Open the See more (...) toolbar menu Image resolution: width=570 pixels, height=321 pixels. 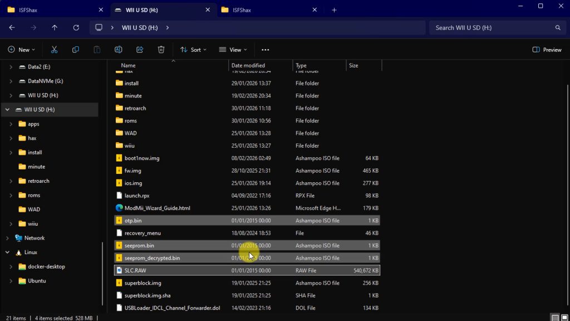tap(266, 50)
